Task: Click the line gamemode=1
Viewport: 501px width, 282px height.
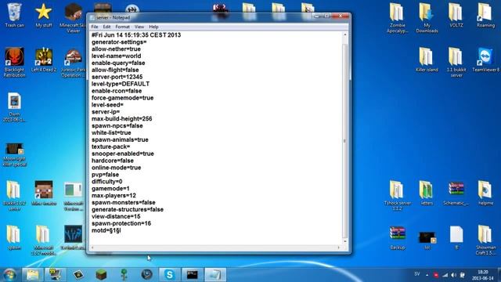Action: click(x=110, y=189)
